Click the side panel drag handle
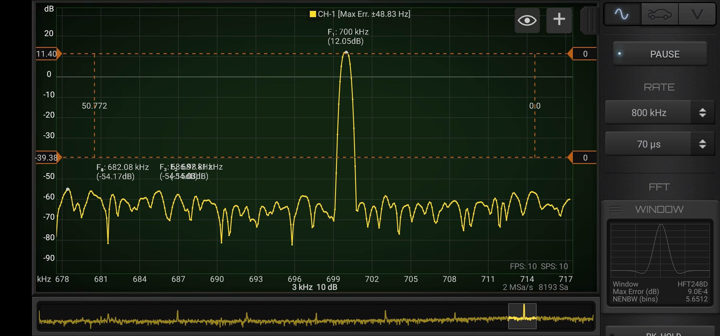The width and height of the screenshot is (720, 336). point(590,21)
